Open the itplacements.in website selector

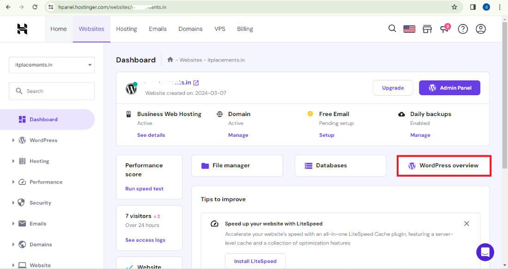[x=52, y=65]
